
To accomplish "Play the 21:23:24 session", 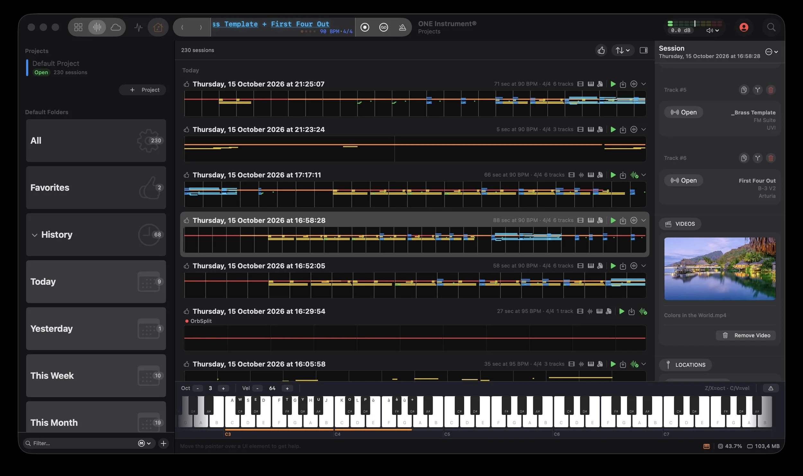I will [613, 130].
